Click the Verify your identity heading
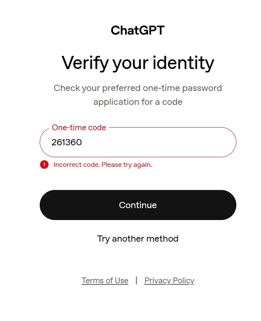The height and width of the screenshot is (321, 261). click(x=138, y=63)
